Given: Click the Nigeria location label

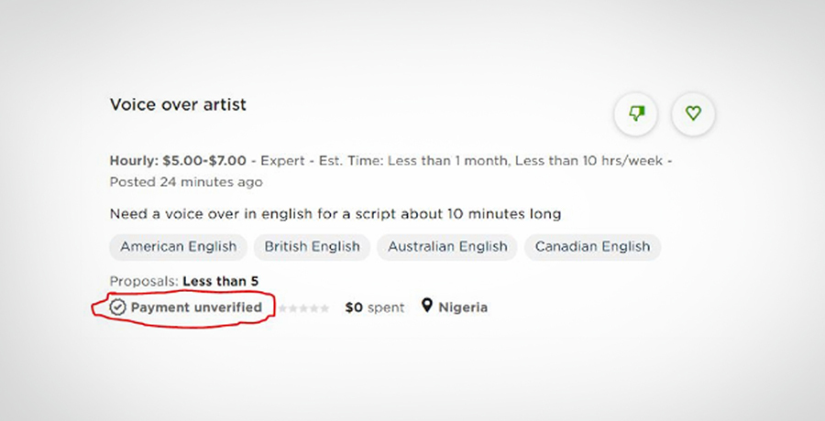Looking at the screenshot, I should (x=463, y=308).
